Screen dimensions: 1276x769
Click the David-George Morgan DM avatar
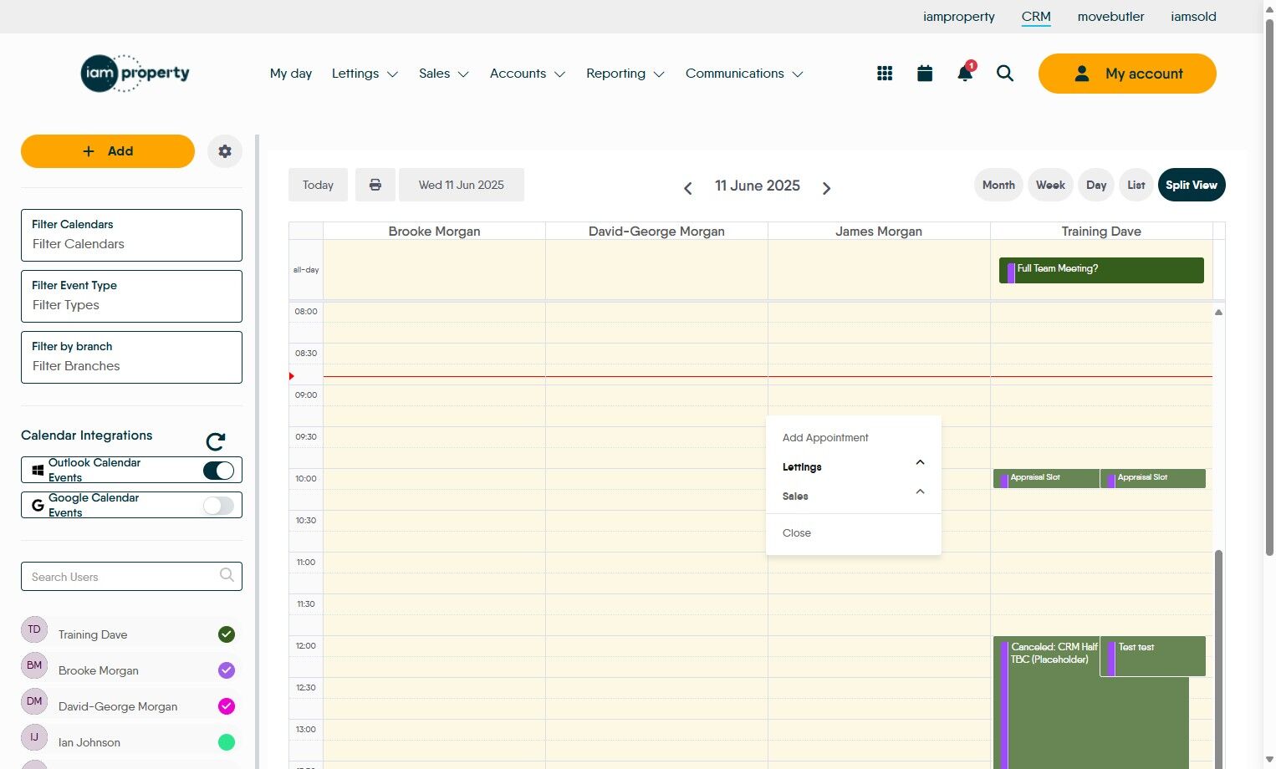pyautogui.click(x=34, y=701)
